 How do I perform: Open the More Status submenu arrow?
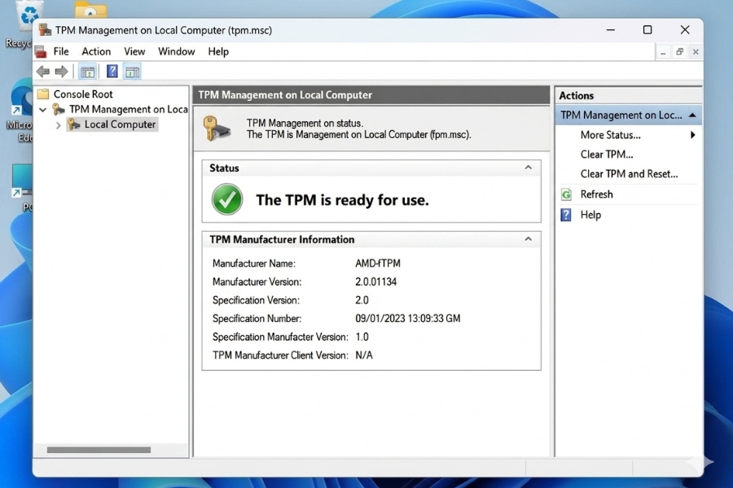pos(693,135)
